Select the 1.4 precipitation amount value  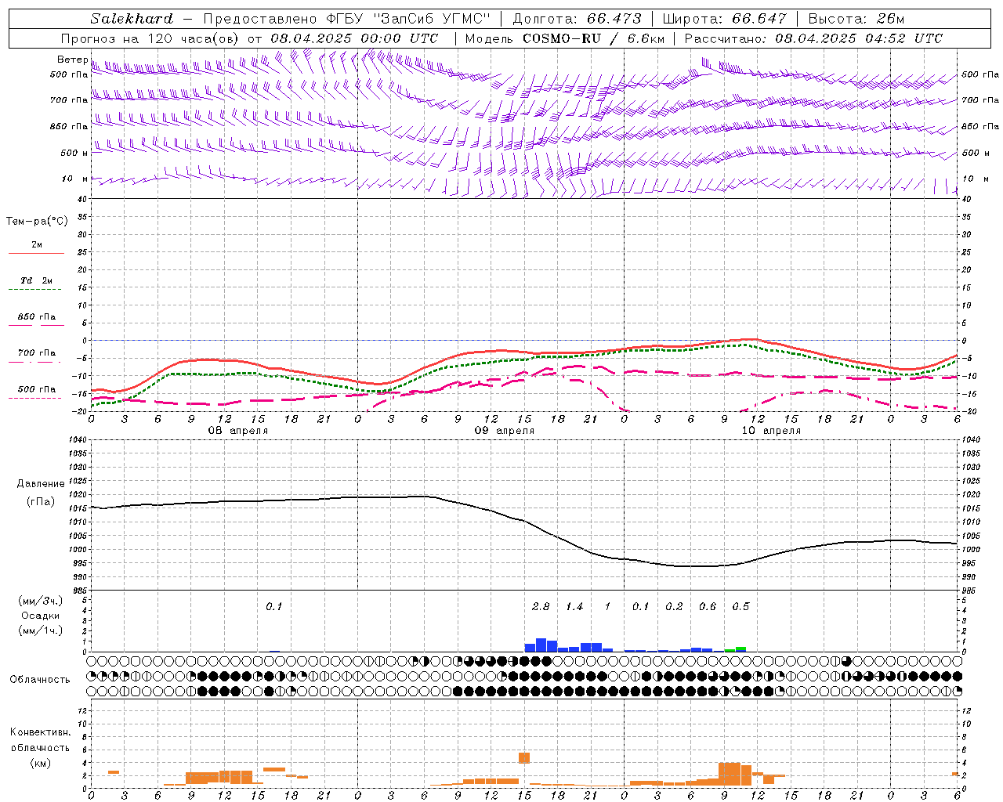click(574, 607)
